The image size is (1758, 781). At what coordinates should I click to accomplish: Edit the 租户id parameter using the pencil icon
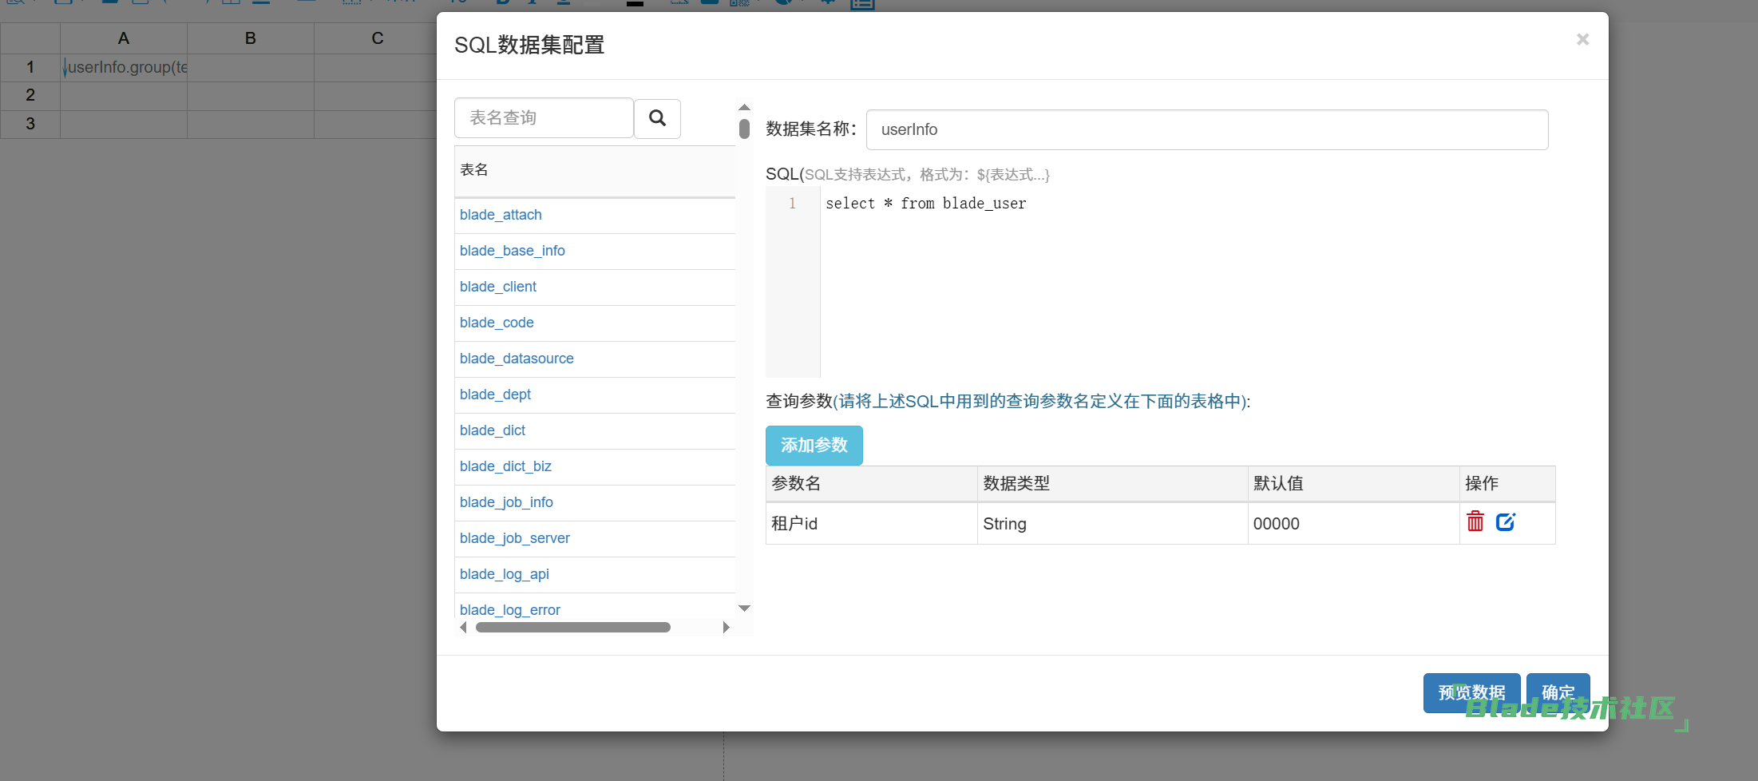click(x=1505, y=522)
